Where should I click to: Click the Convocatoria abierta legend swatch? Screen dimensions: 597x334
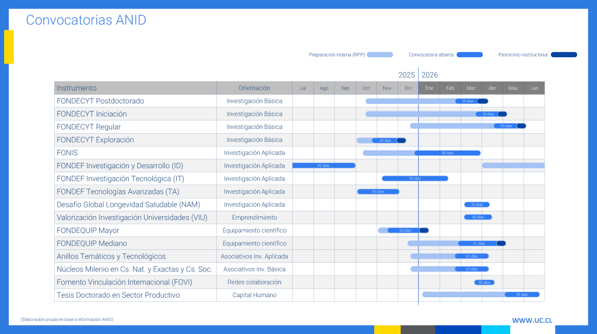pyautogui.click(x=469, y=55)
